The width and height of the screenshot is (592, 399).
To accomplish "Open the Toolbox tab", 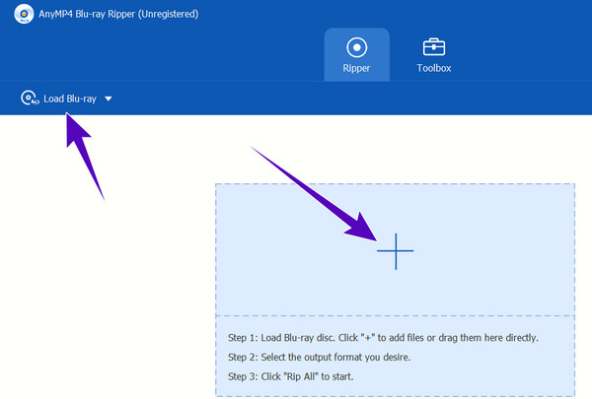I will [x=434, y=55].
